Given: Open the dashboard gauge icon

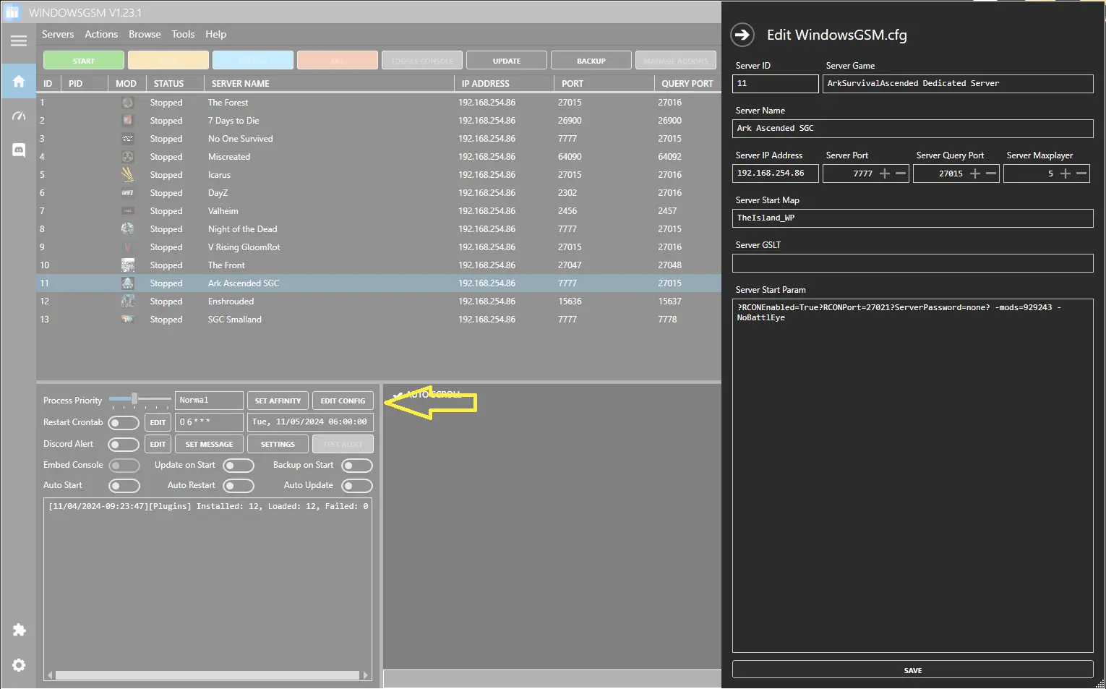Looking at the screenshot, I should point(19,116).
